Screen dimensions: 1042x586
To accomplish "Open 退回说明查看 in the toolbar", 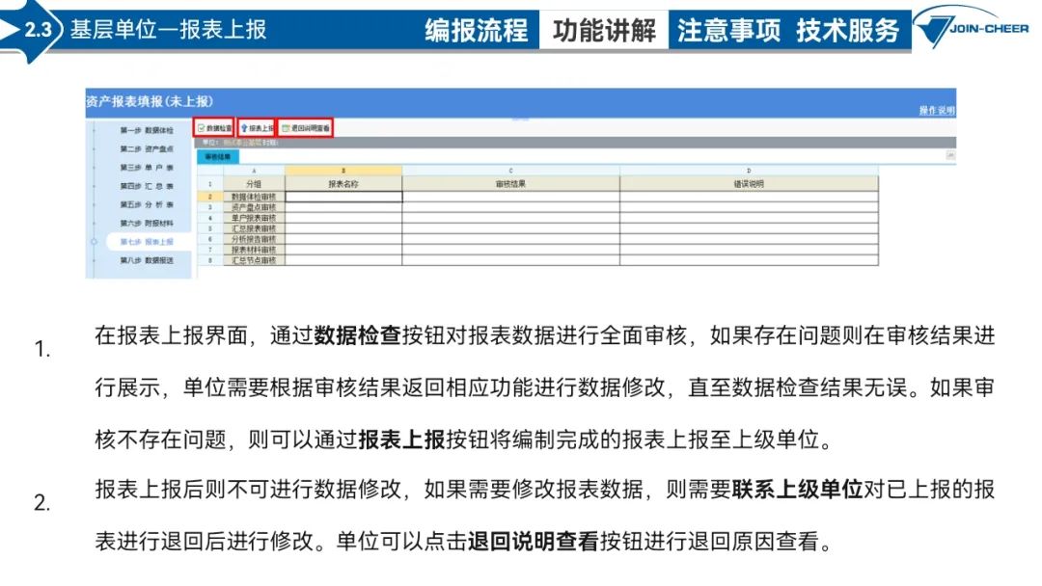I will click(305, 127).
